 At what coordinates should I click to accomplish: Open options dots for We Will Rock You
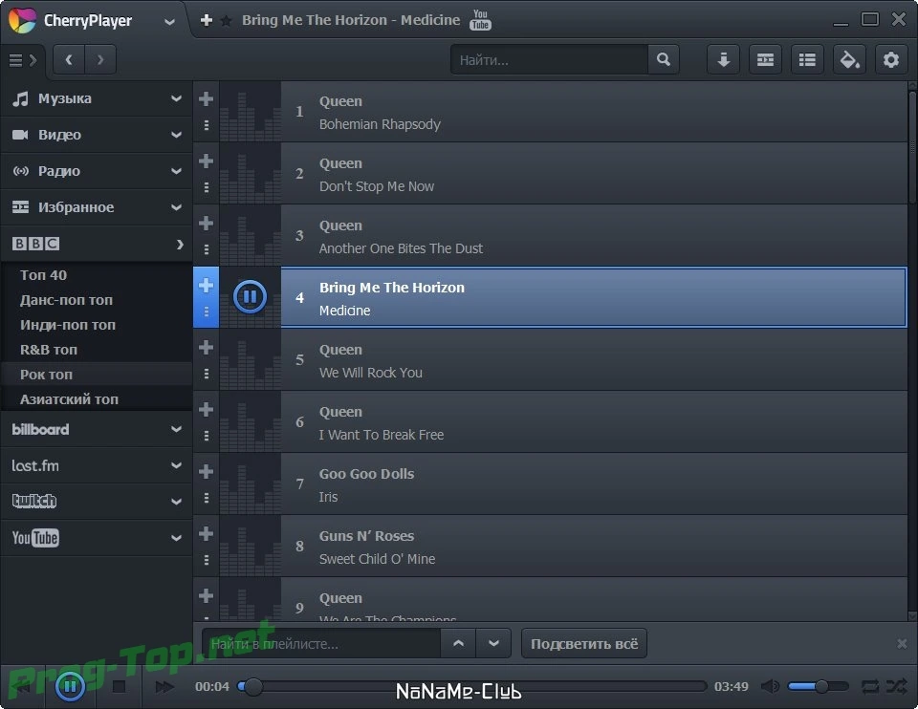click(207, 374)
